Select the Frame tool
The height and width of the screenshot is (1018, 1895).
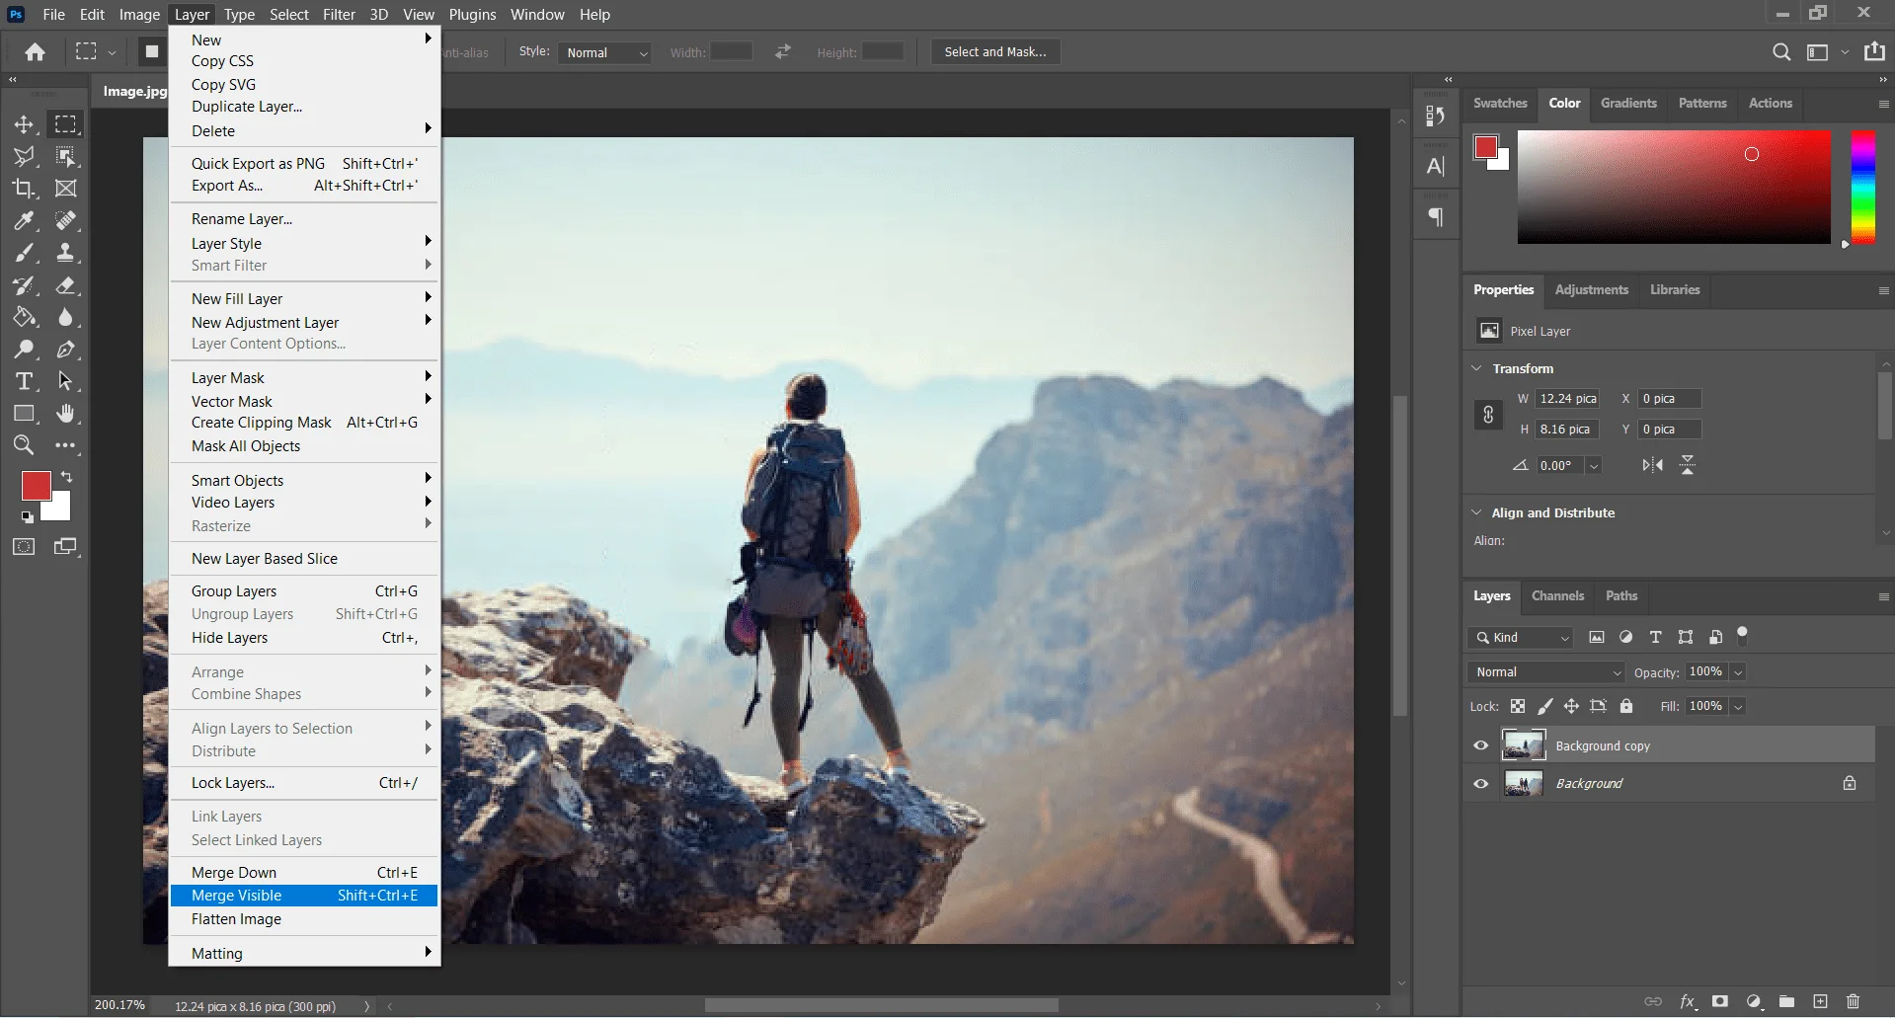coord(66,189)
